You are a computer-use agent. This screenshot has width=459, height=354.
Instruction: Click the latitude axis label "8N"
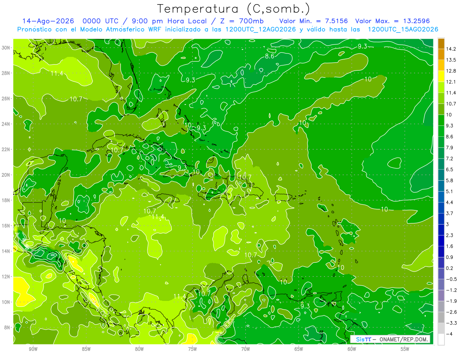point(7,328)
